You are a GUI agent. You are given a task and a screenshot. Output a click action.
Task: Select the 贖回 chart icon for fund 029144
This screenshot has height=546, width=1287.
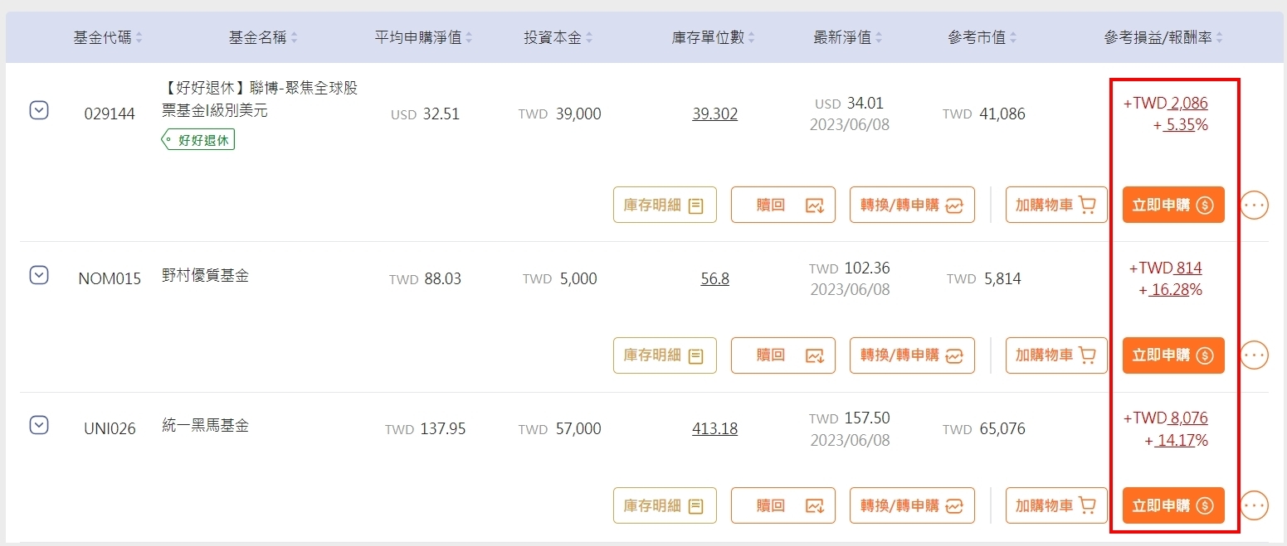point(814,205)
